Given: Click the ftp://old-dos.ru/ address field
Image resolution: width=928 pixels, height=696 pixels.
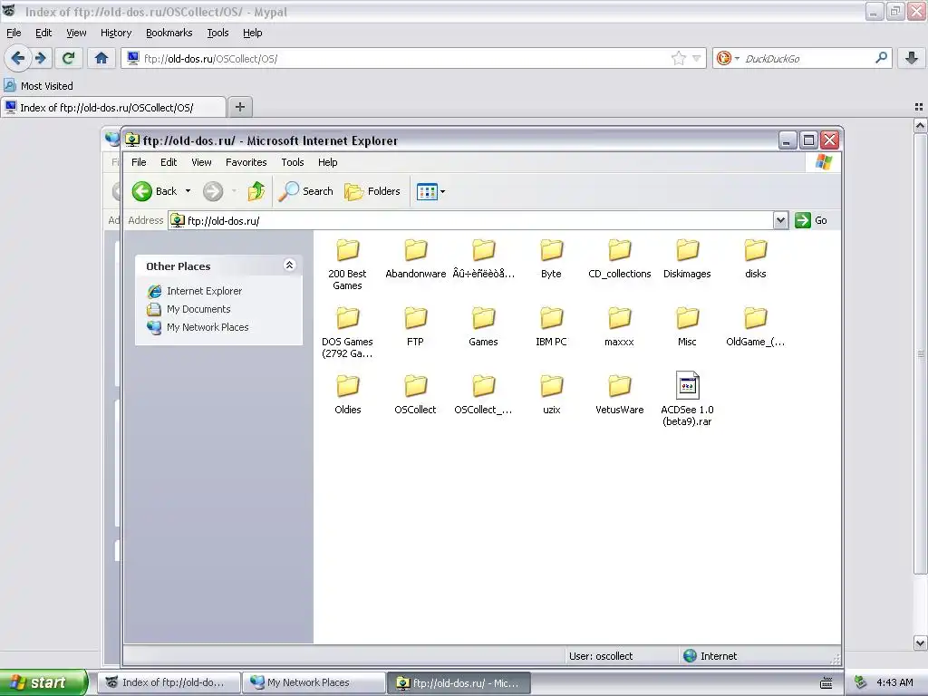Looking at the screenshot, I should [x=471, y=220].
